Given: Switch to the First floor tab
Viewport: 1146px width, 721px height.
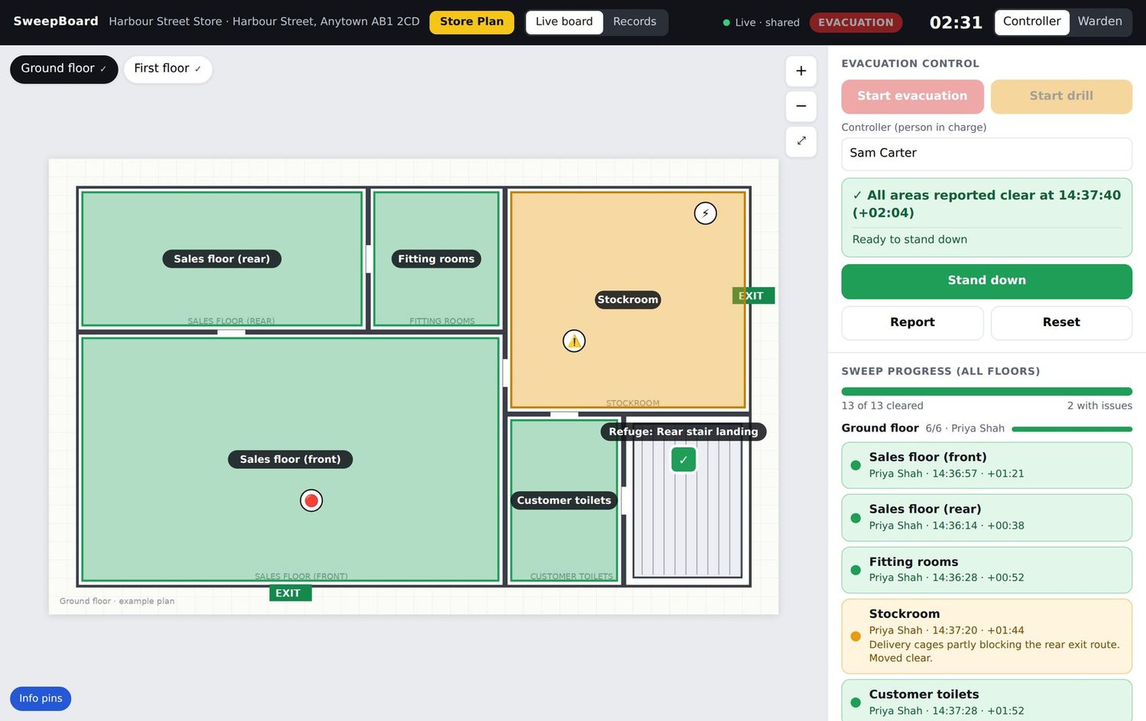Looking at the screenshot, I should 168,69.
